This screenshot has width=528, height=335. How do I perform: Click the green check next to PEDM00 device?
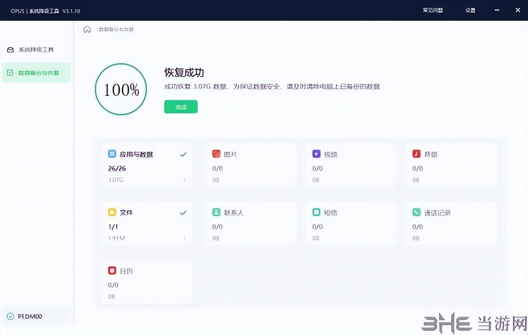[11, 316]
